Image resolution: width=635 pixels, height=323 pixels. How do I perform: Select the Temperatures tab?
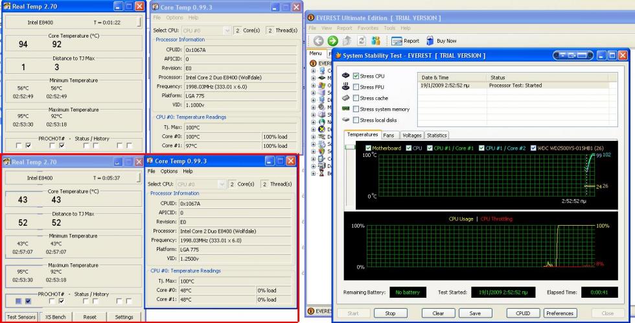[x=362, y=134]
